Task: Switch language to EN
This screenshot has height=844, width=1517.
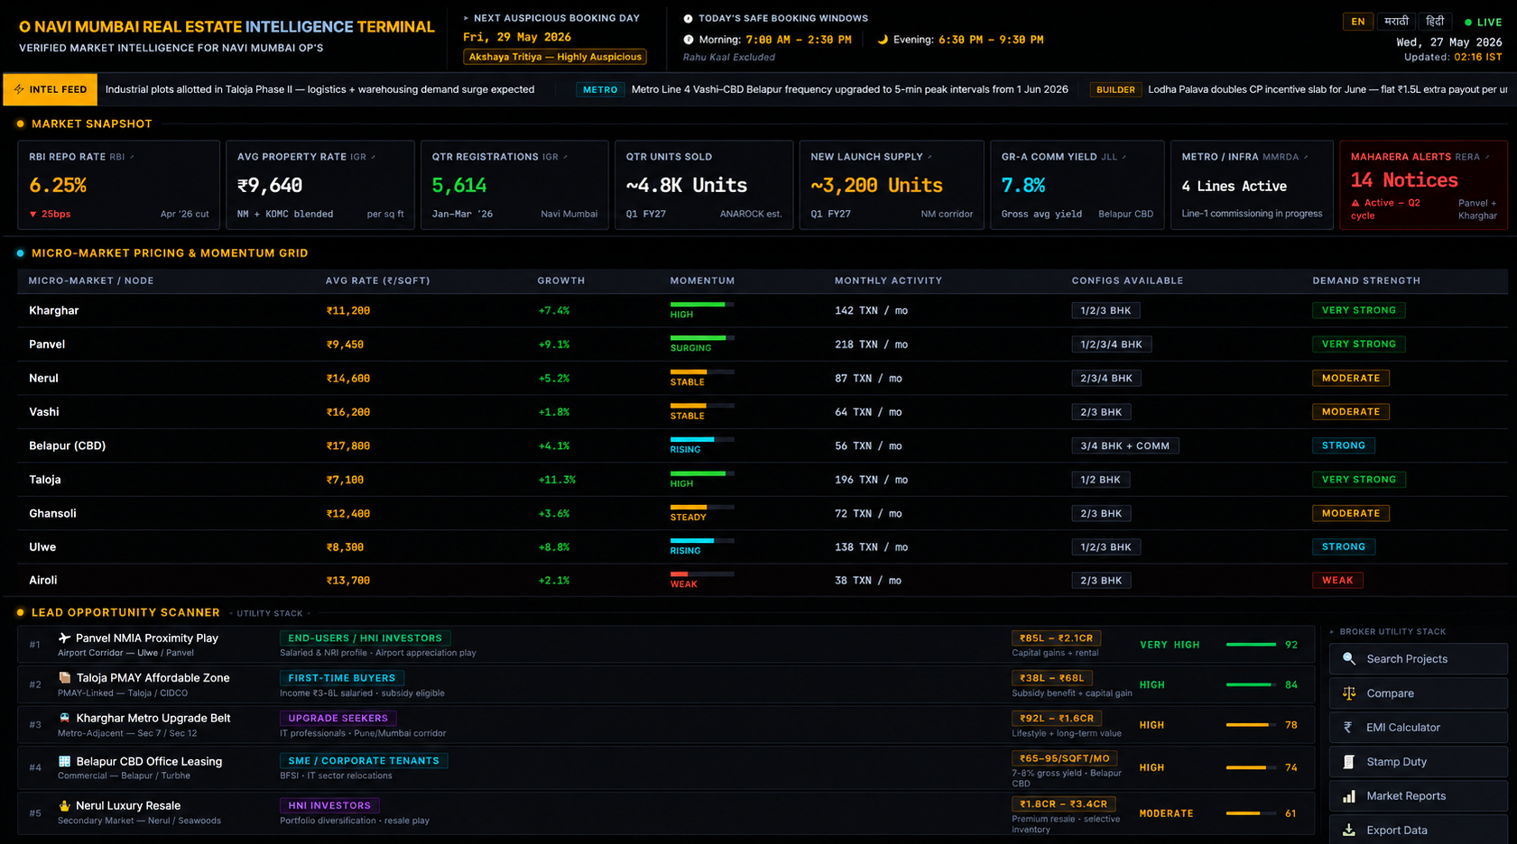Action: [x=1358, y=22]
